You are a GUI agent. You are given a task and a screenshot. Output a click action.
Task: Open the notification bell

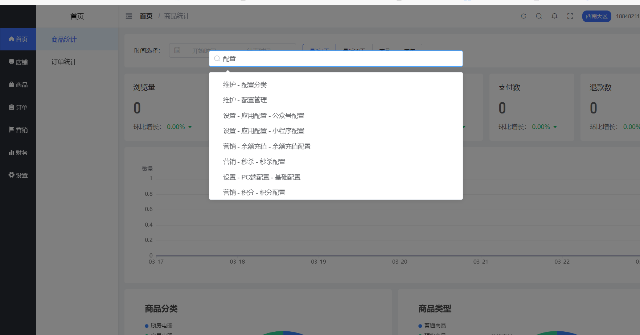tap(554, 16)
